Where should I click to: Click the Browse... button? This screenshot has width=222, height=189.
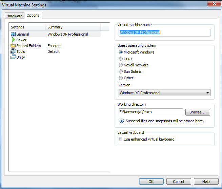[198, 112]
